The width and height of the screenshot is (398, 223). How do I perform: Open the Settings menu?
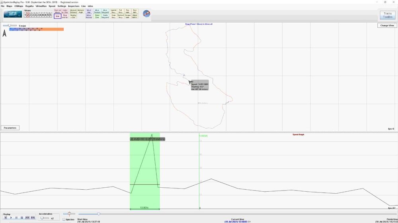click(x=62, y=6)
